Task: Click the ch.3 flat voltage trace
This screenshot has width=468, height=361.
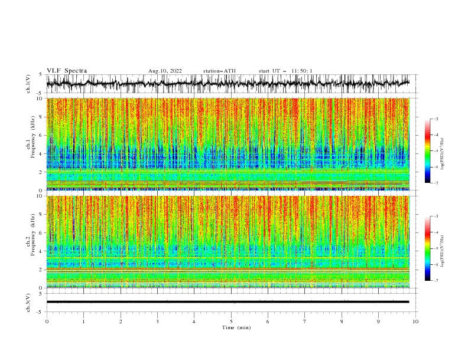Action: point(228,302)
